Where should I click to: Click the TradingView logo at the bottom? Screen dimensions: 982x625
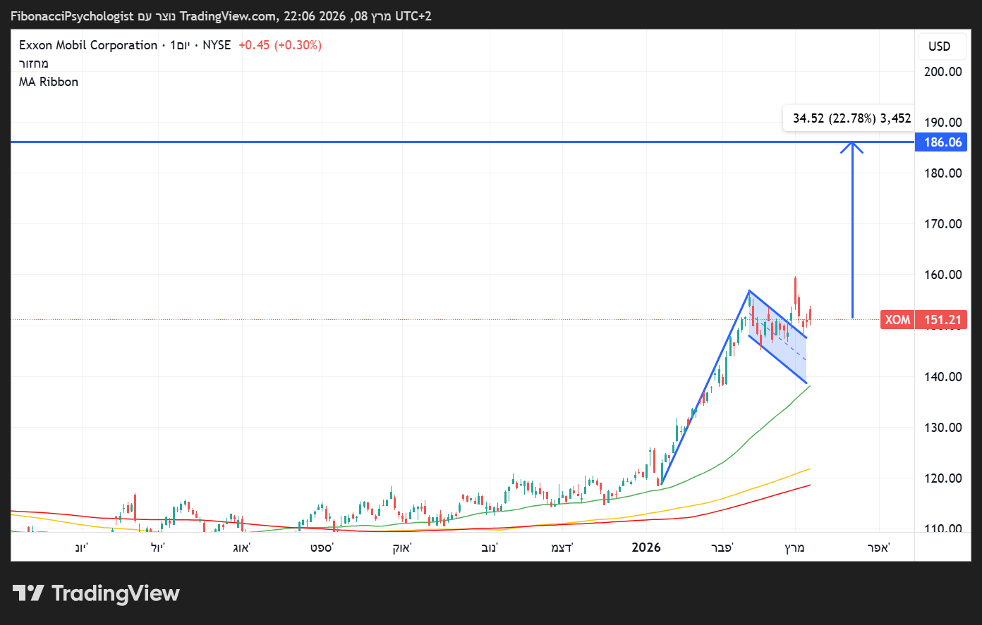tap(96, 593)
